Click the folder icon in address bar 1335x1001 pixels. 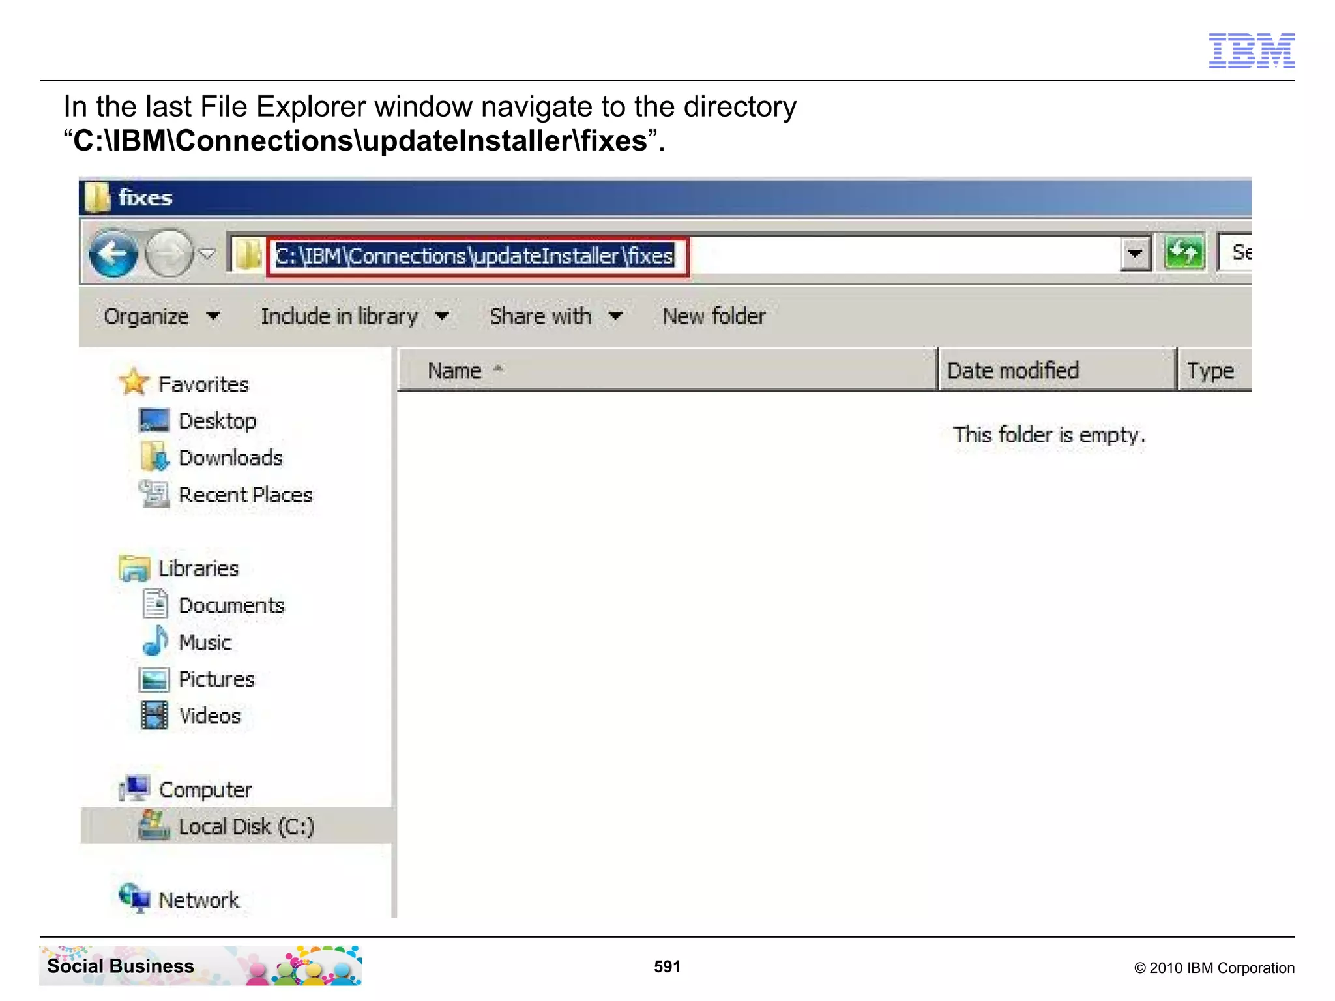[x=248, y=254]
